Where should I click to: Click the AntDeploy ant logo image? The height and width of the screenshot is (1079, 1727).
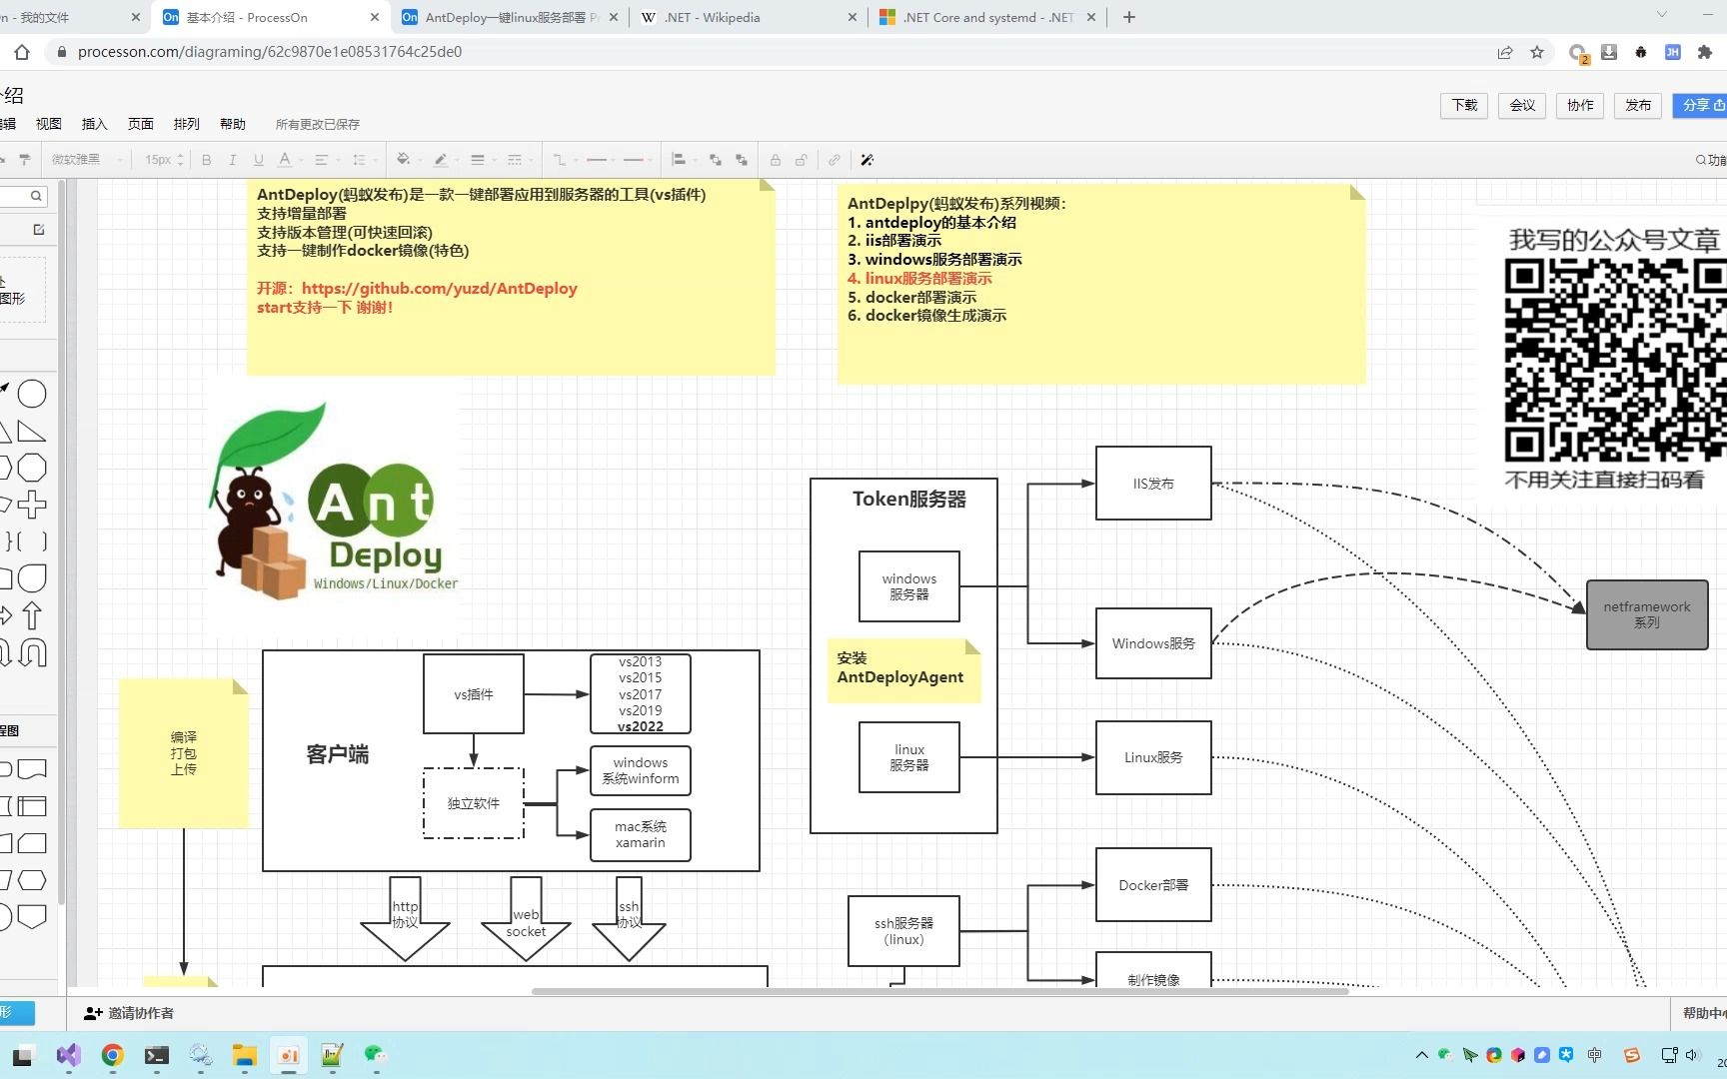tap(335, 502)
